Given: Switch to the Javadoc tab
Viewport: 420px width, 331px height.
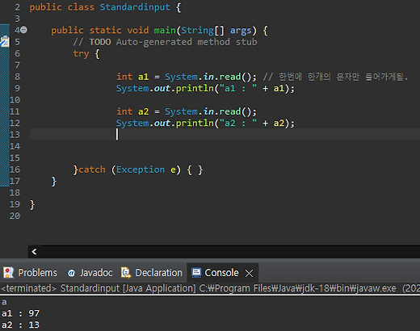Looking at the screenshot, I should click(90, 273).
